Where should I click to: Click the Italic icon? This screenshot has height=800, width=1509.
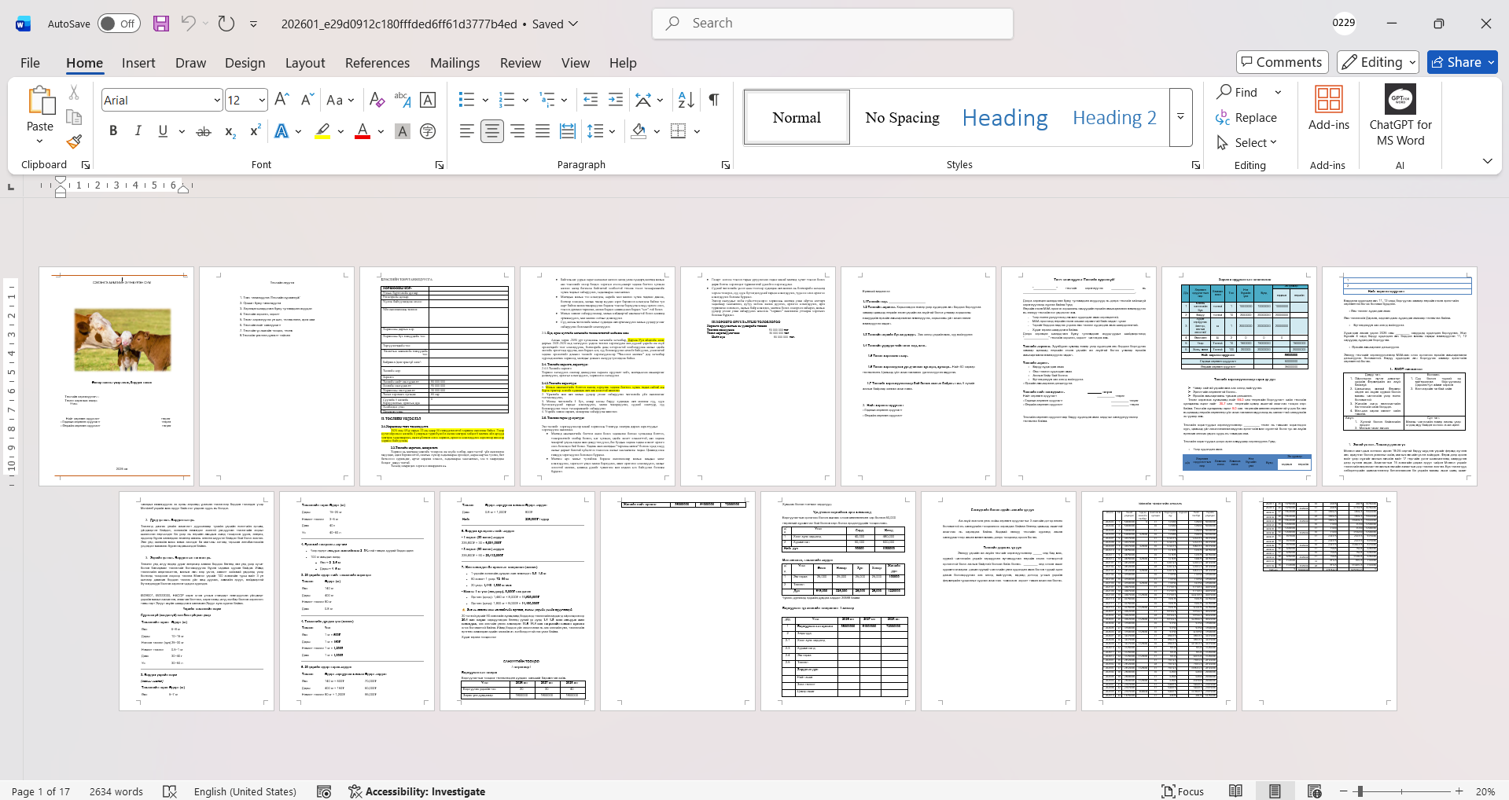pos(138,131)
